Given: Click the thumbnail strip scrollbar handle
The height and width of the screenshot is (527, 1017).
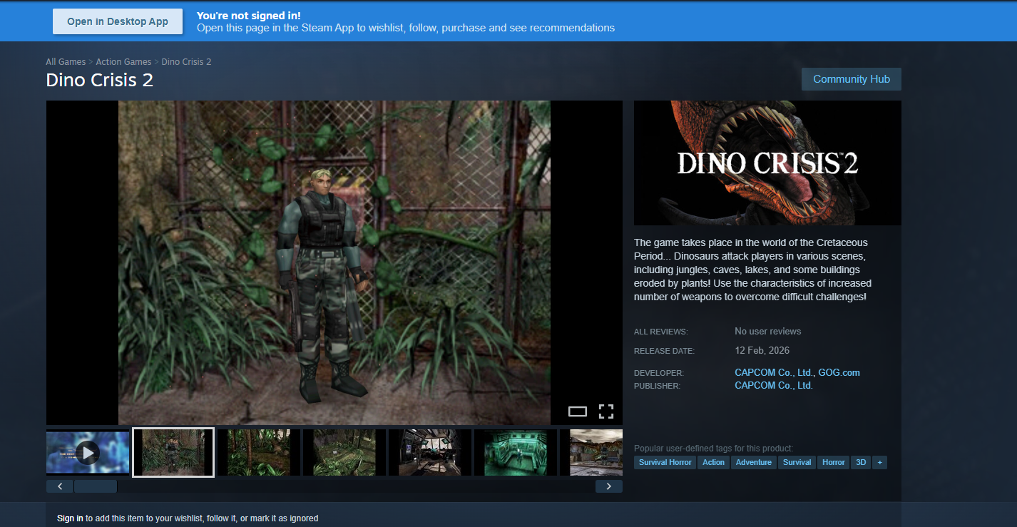Looking at the screenshot, I should [x=96, y=486].
